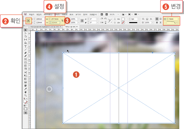
Task: Click the toolbox fill color box
Action: 25,101
